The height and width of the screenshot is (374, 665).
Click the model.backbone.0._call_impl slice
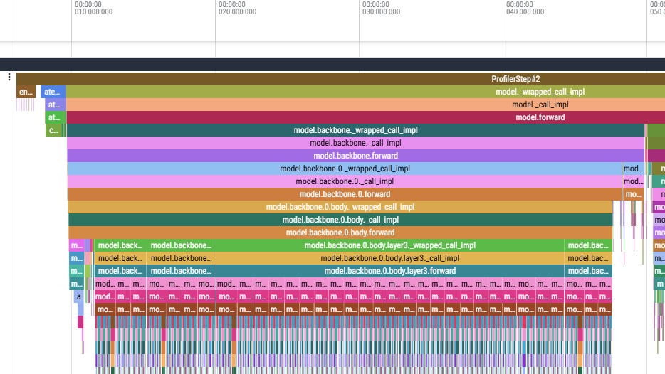(345, 181)
